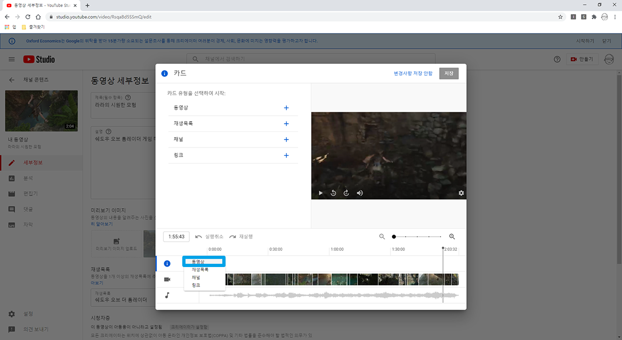Choose 링크 from the card popup menu

204,285
